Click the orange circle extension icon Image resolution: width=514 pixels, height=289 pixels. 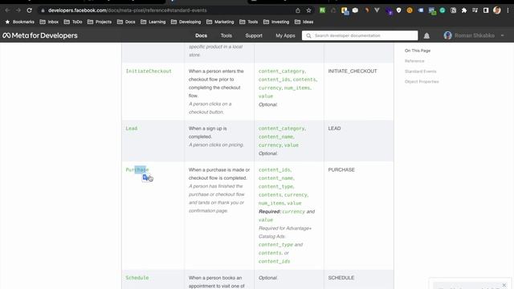tap(410, 10)
